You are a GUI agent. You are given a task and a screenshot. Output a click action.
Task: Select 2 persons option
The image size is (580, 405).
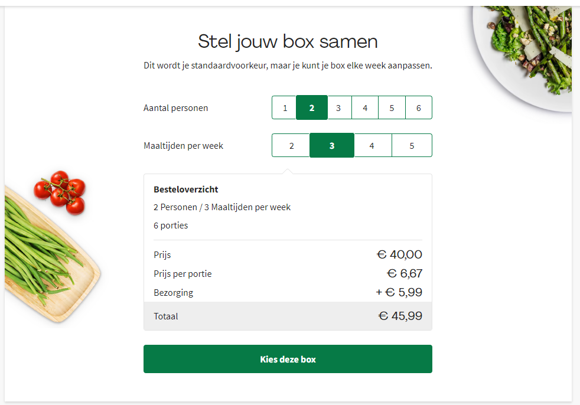[312, 108]
